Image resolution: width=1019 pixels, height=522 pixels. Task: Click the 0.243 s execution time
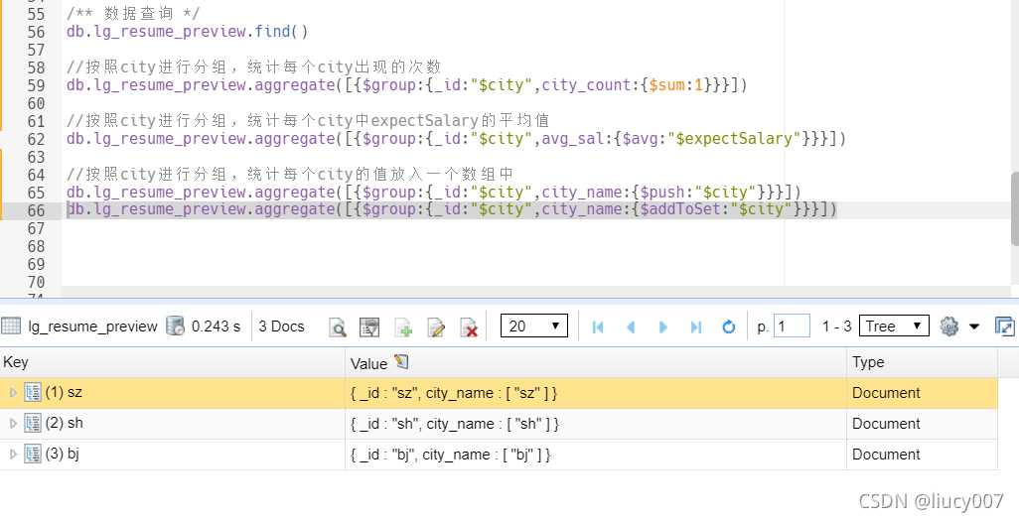216,326
